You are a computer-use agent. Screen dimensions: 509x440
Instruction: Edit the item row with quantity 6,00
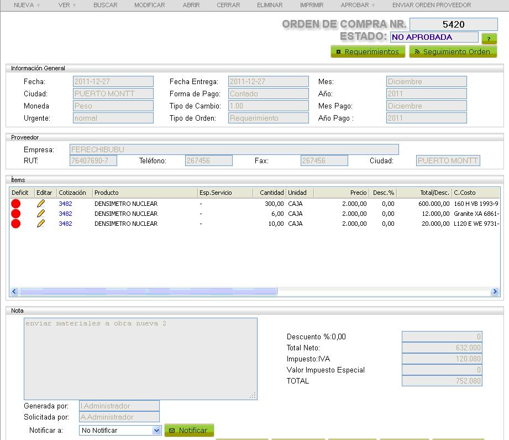click(41, 214)
